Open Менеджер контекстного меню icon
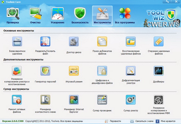 click(x=45, y=100)
